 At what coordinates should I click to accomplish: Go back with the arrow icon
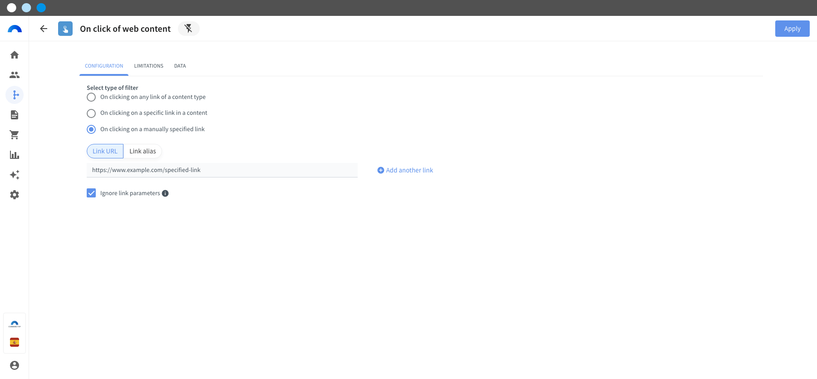point(44,29)
